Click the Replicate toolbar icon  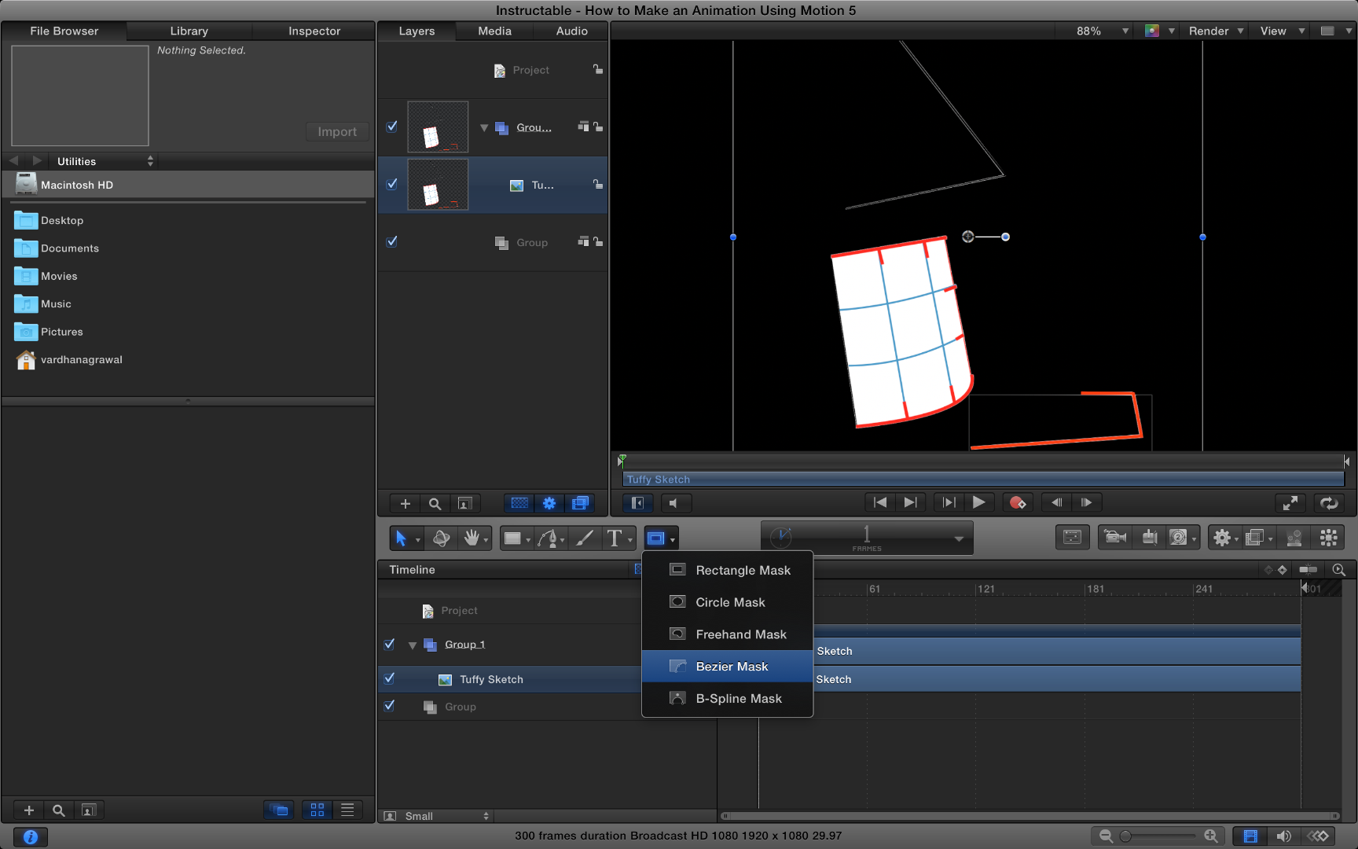[x=1329, y=538]
